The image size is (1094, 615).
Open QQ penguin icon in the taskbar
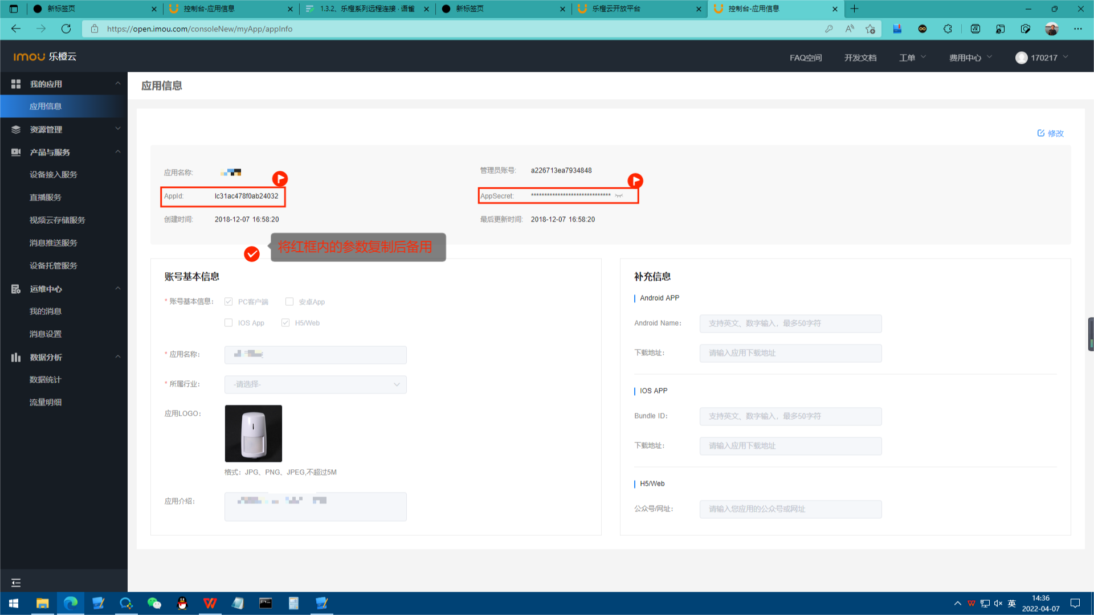click(x=182, y=603)
